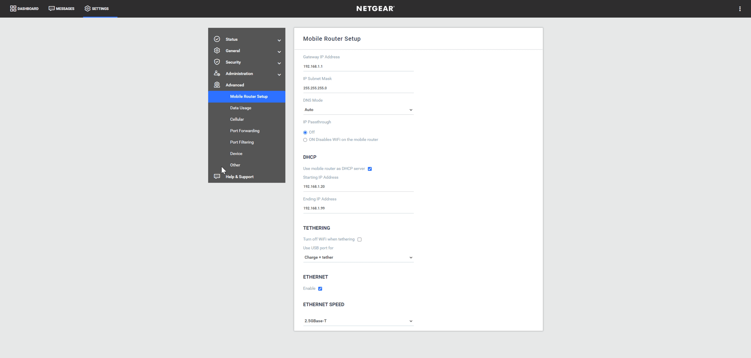The width and height of the screenshot is (751, 358).
Task: Select IP Passthrough ON radio button
Action: coord(305,140)
